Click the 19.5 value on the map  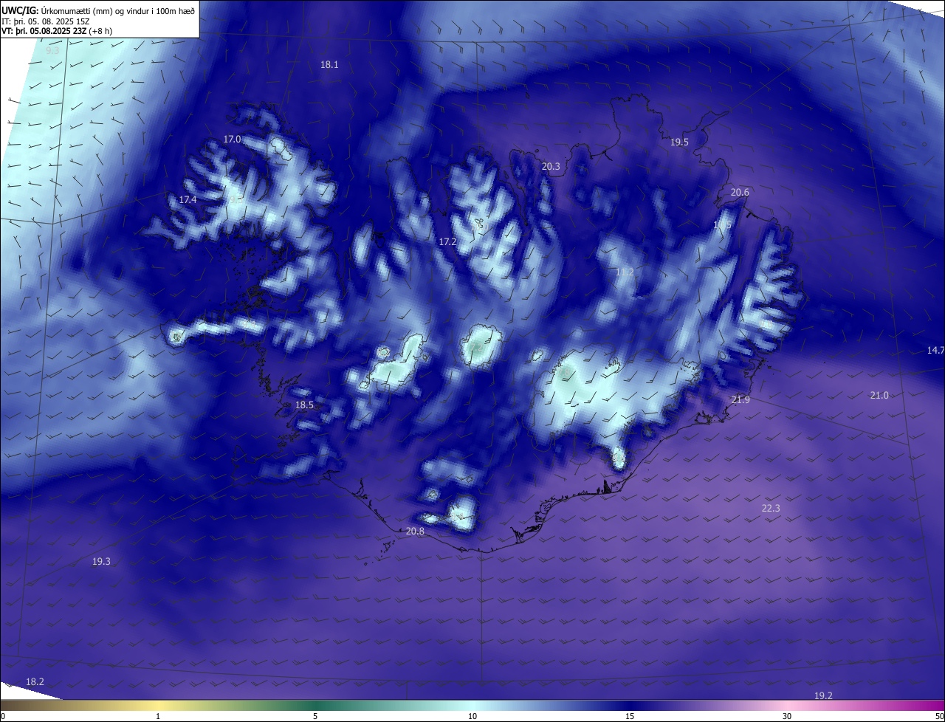(679, 142)
